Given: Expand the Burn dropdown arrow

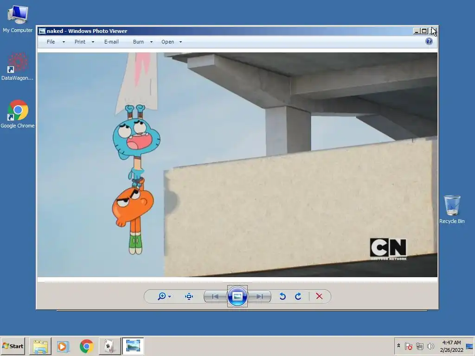Looking at the screenshot, I should [x=152, y=42].
